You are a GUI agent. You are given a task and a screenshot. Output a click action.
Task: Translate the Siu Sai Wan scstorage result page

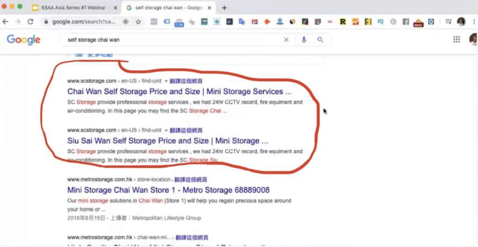[186, 131]
